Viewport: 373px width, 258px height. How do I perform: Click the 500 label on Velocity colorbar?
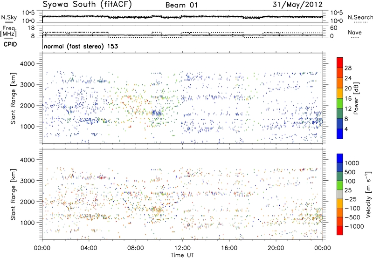pos(351,172)
